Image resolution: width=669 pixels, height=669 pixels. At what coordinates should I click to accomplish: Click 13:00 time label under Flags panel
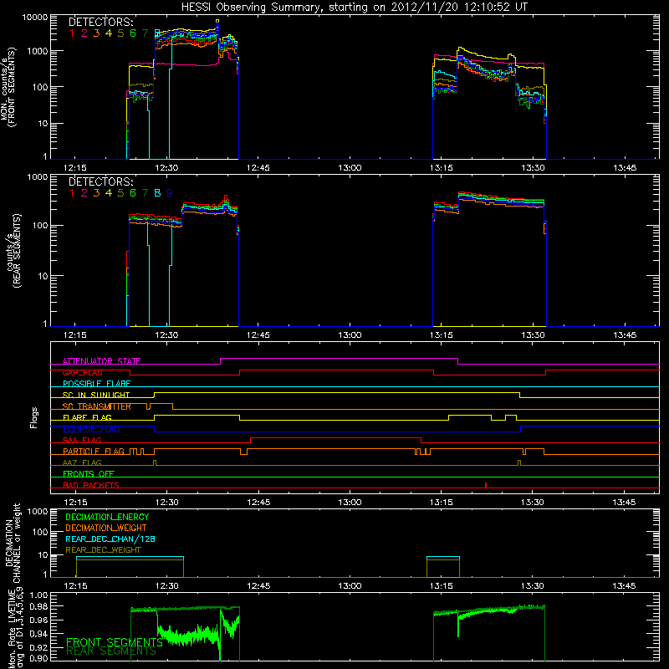(x=350, y=503)
